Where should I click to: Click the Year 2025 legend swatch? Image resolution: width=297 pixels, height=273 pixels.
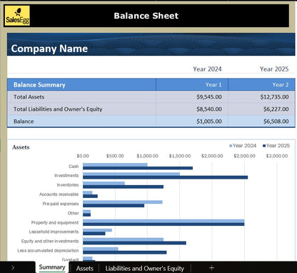(x=264, y=146)
